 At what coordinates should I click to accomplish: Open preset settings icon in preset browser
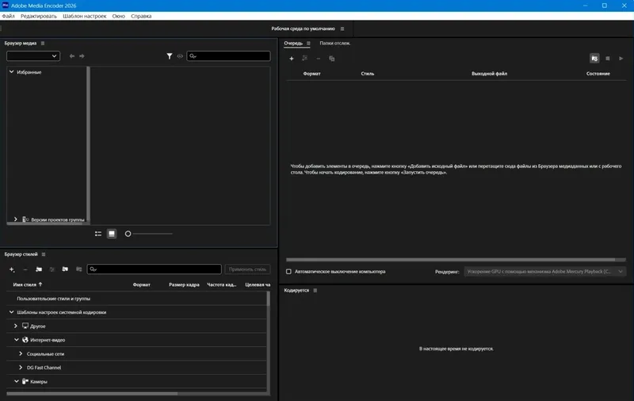[x=52, y=269]
